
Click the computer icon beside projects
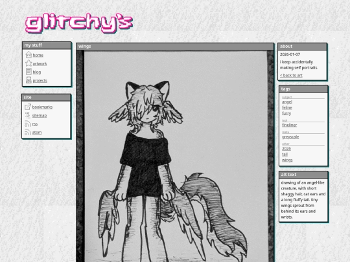click(29, 80)
